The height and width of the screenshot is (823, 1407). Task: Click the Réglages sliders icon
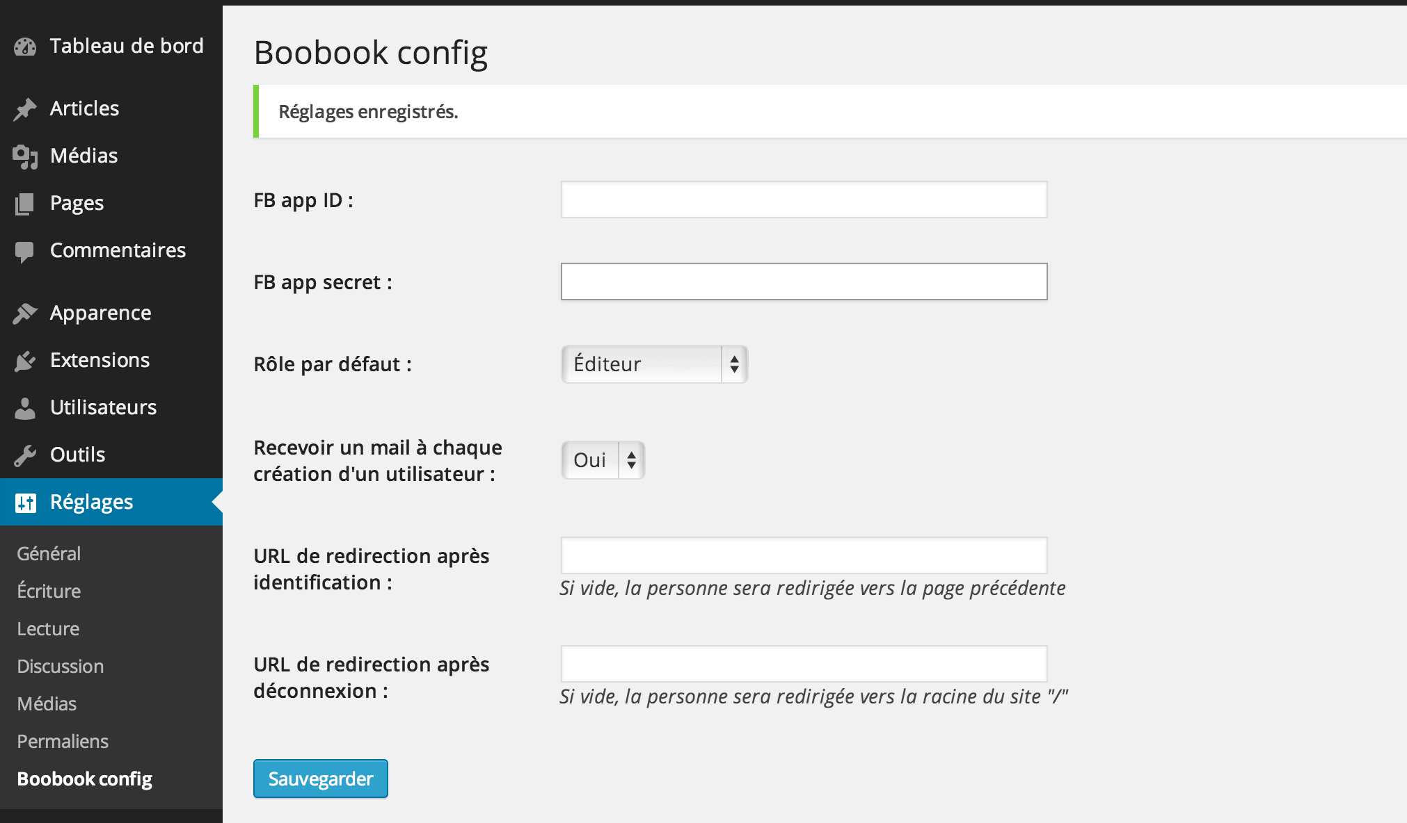(25, 503)
